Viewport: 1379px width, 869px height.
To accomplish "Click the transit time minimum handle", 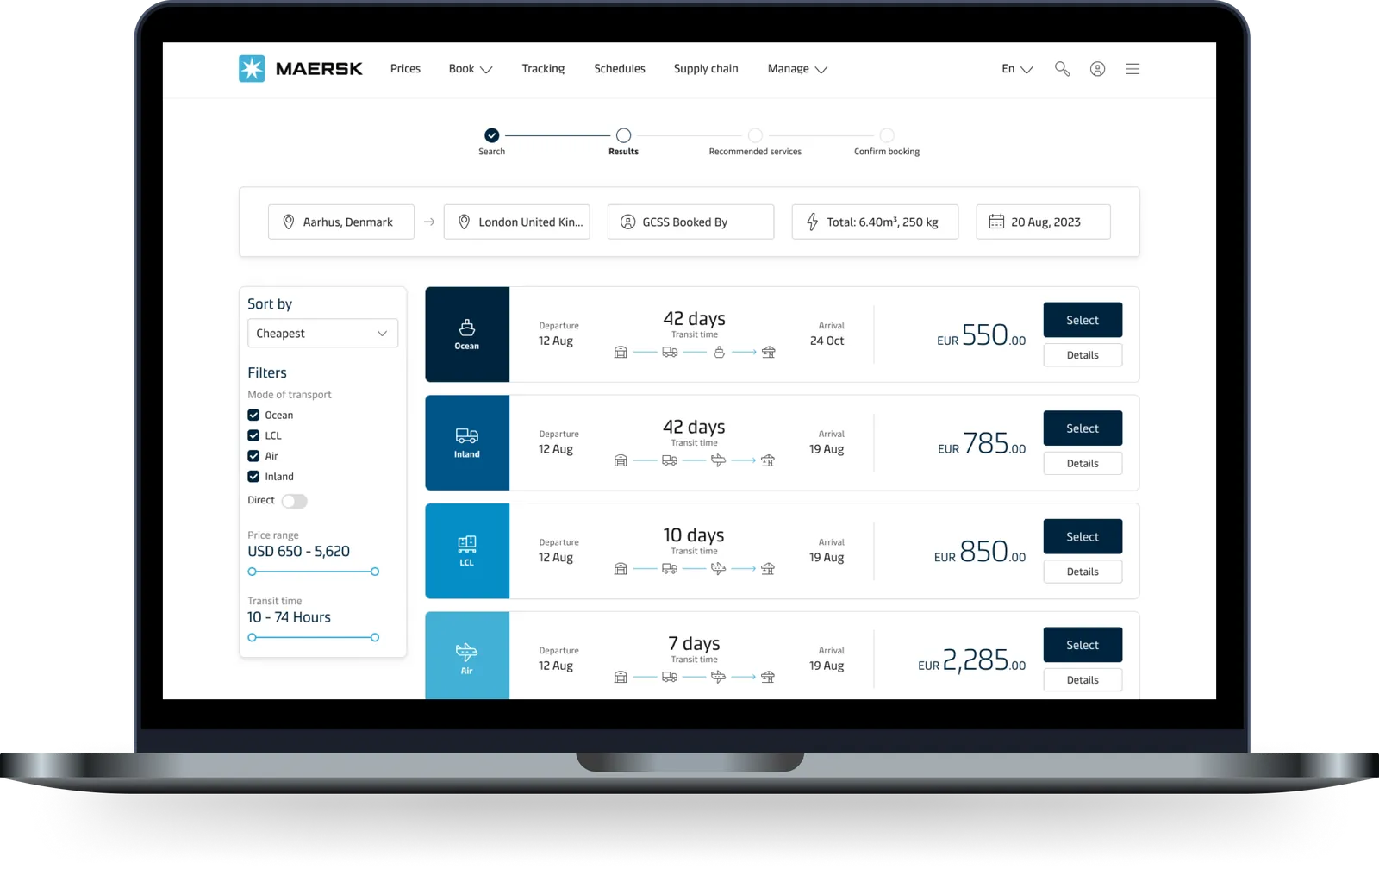I will 252,638.
